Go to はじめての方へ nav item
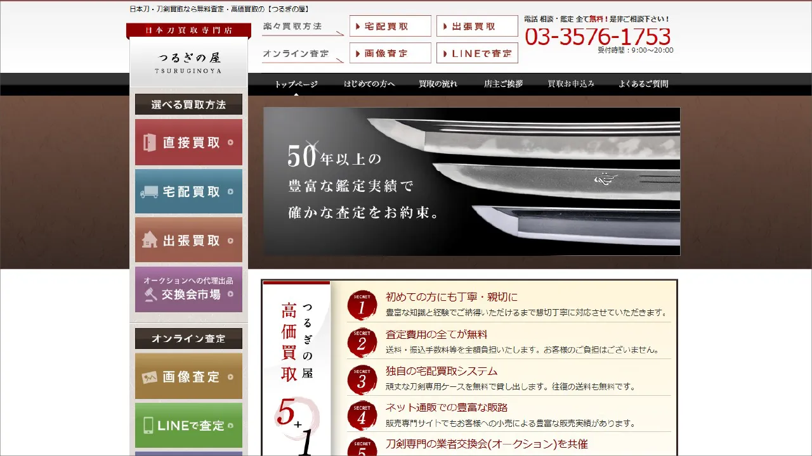 (x=369, y=84)
